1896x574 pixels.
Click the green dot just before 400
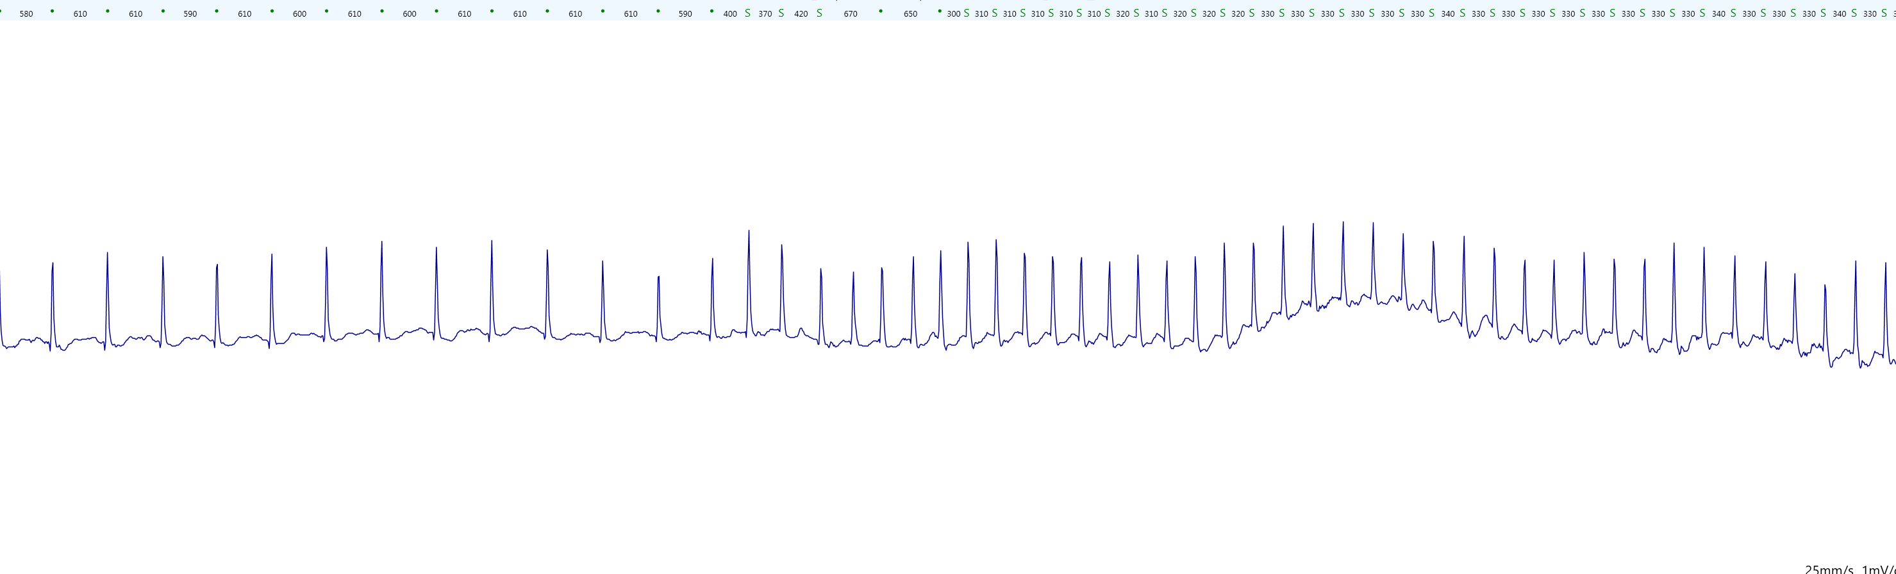[x=711, y=11]
